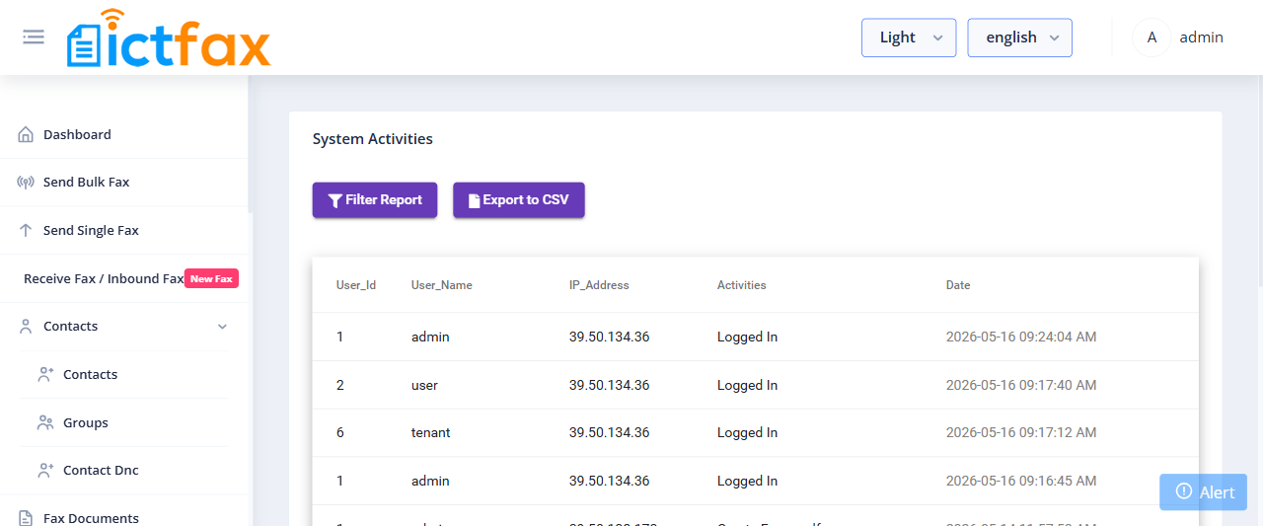
Task: Click the admin avatar circle
Action: tap(1152, 38)
